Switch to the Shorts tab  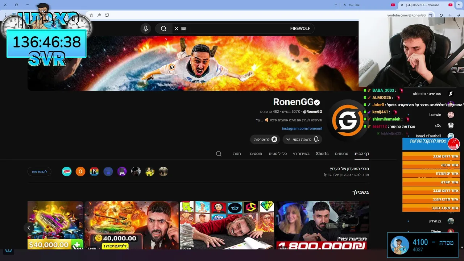pyautogui.click(x=322, y=154)
